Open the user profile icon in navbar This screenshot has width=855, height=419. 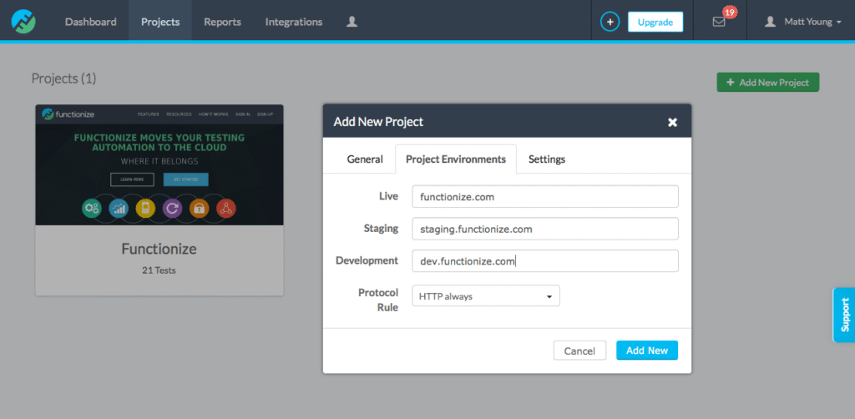[x=352, y=22]
